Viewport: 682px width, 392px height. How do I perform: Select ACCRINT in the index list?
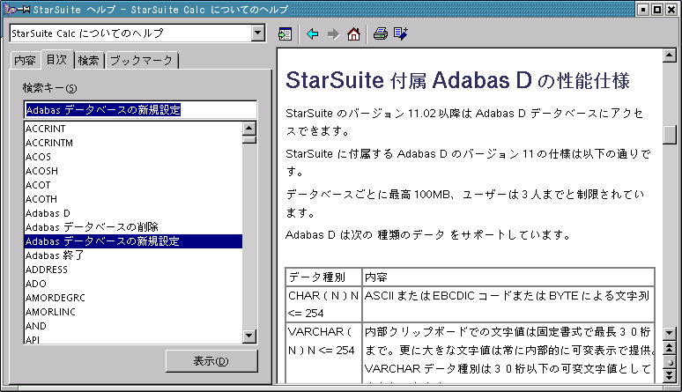(133, 129)
